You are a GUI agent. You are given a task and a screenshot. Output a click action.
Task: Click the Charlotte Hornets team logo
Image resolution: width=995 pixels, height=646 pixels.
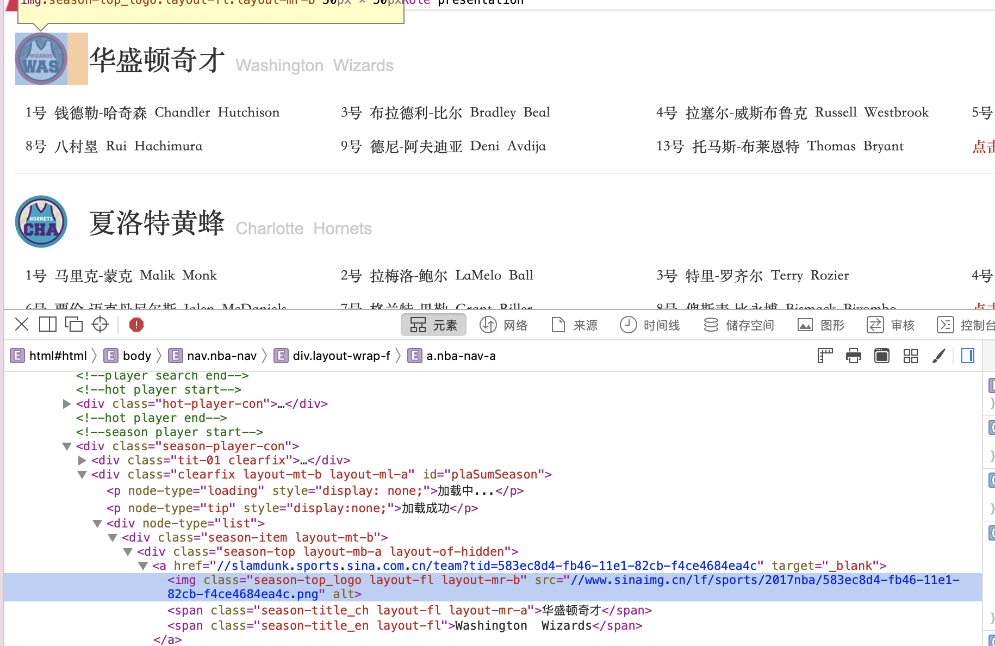41,222
